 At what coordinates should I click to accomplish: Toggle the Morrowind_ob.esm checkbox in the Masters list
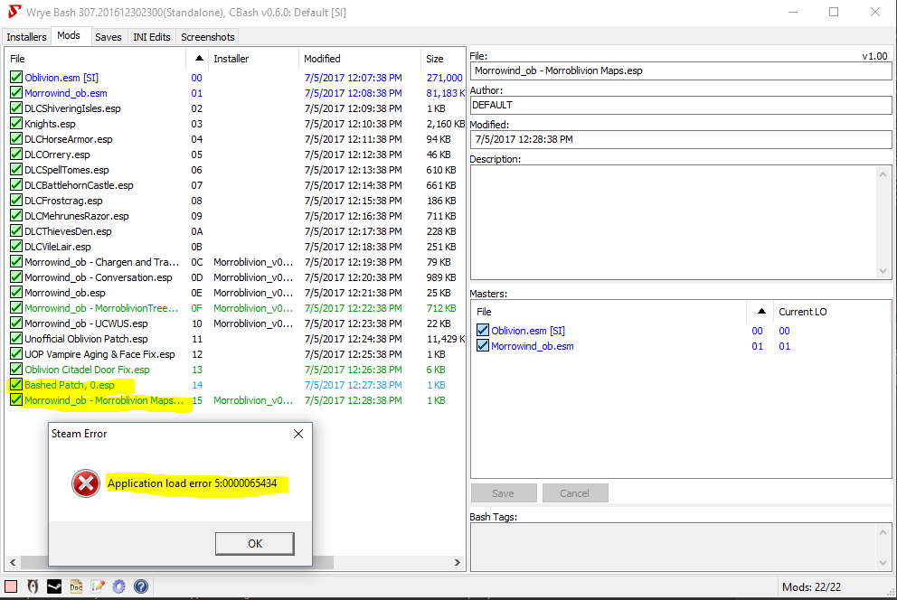pos(483,346)
